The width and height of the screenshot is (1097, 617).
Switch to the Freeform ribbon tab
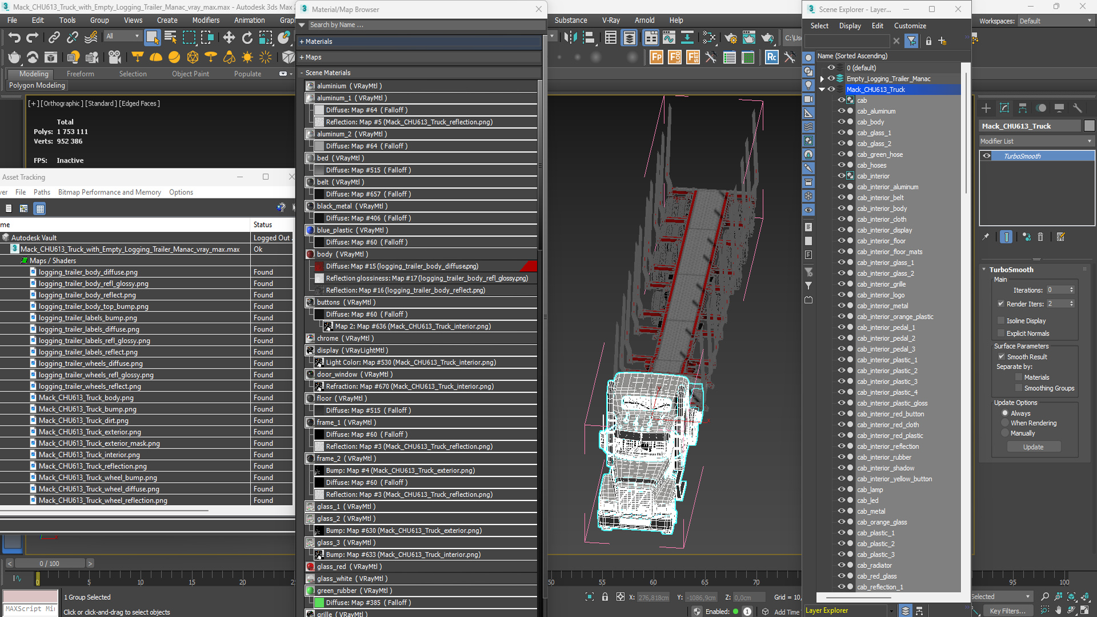pyautogui.click(x=80, y=74)
